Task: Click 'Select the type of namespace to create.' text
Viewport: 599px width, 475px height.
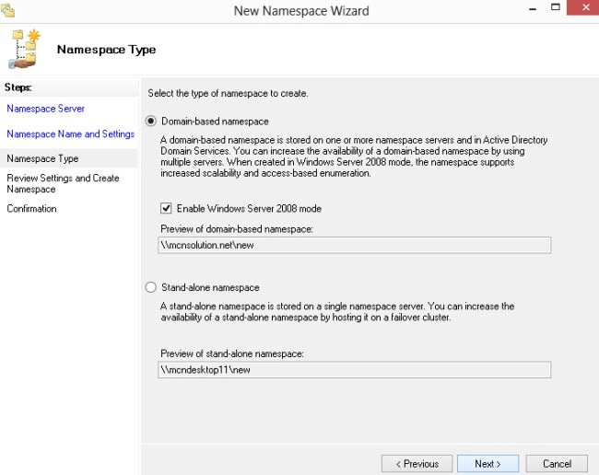Action: point(228,94)
